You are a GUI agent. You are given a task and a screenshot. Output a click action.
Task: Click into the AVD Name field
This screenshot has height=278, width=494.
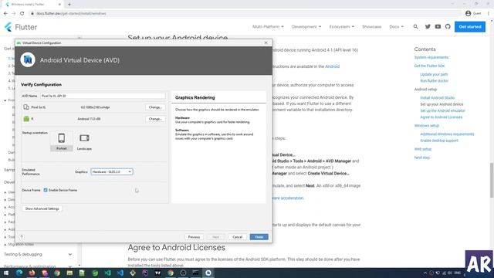(103, 96)
